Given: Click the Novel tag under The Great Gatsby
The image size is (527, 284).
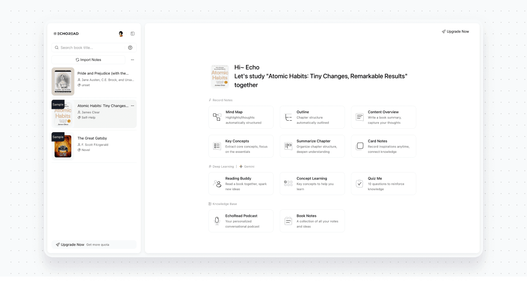Looking at the screenshot, I should [86, 150].
